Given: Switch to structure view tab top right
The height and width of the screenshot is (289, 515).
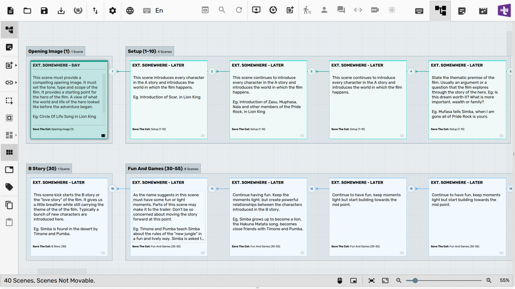Looking at the screenshot, I should [440, 11].
